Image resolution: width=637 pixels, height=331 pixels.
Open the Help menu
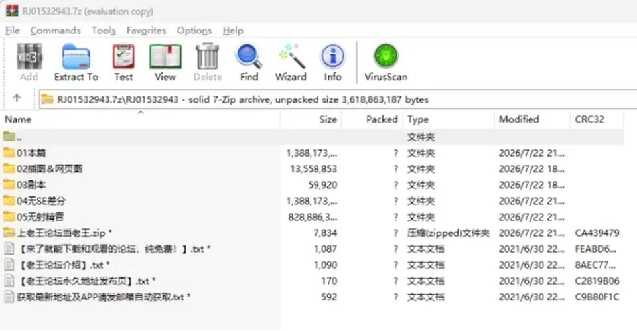pos(233,31)
